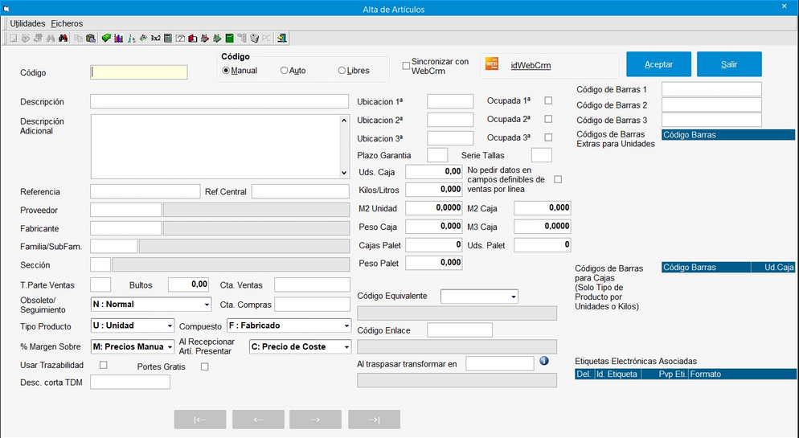Click the small lab flask toolbar icon
This screenshot has height=438, width=799.
coord(132,39)
